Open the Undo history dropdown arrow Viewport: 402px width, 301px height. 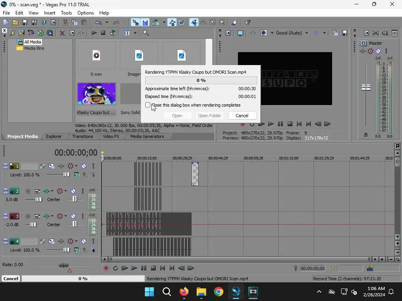107,22
